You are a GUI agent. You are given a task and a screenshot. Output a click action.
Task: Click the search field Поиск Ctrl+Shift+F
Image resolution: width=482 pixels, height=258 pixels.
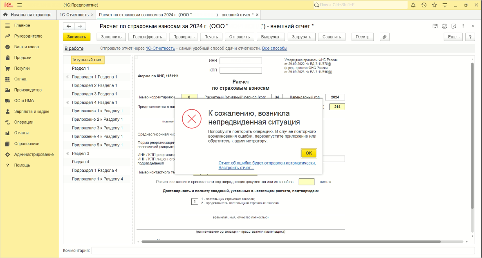tap(360, 5)
